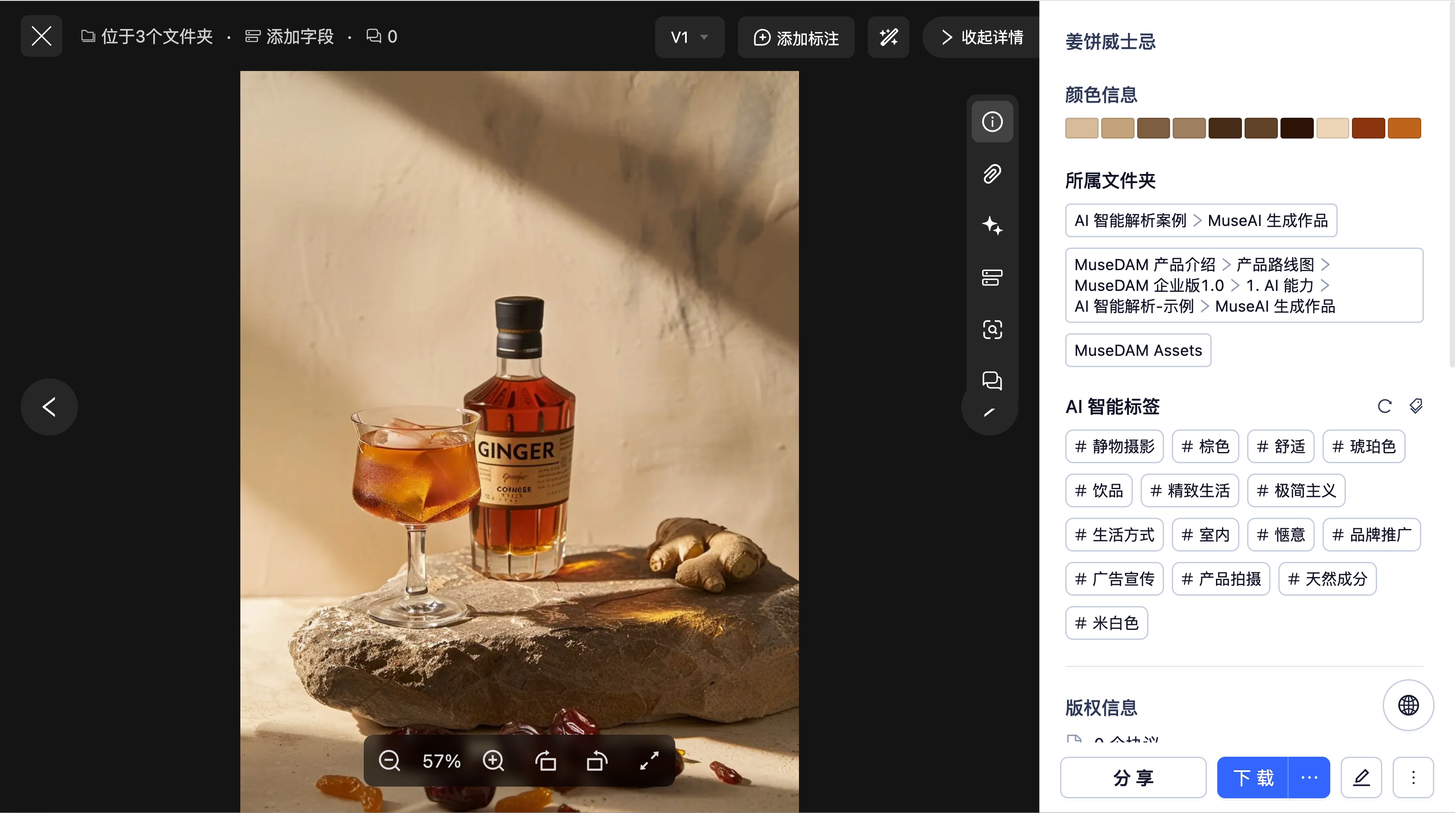The image size is (1455, 813).
Task: Click the # 琥珀色 tag
Action: [x=1364, y=446]
